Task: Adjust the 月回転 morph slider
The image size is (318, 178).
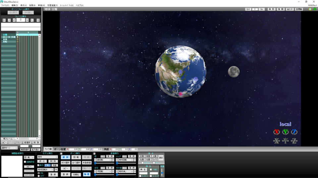Action: 104,175
